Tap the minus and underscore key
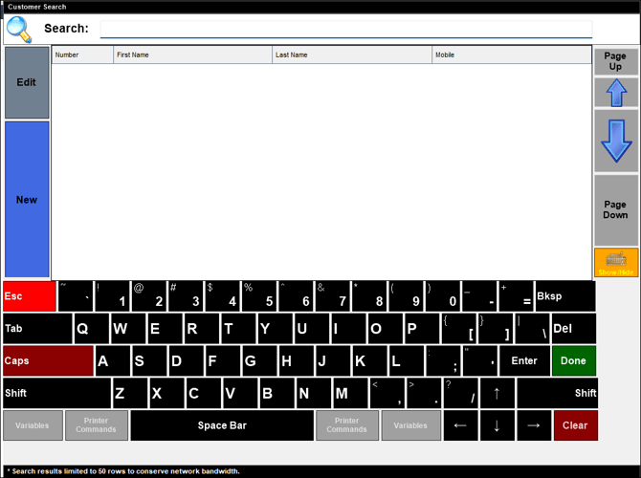 click(479, 296)
